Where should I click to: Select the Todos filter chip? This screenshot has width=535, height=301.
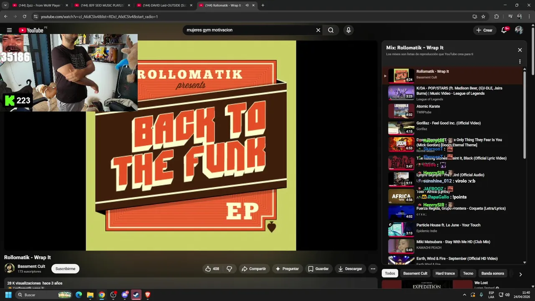click(x=390, y=273)
